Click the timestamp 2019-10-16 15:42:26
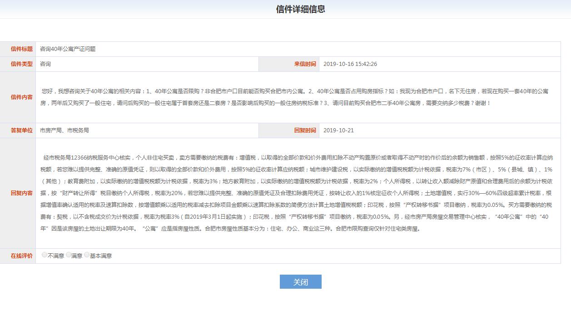Viewport: 571px width, 311px height. click(350, 64)
